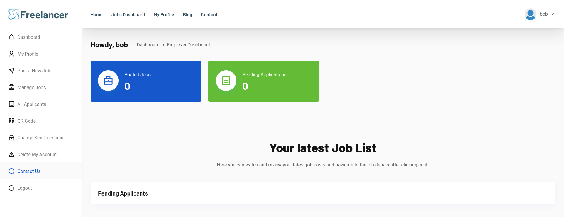Screen dimensions: 564x217
Task: Click the Change Sec-Questions lock icon
Action: (11, 138)
